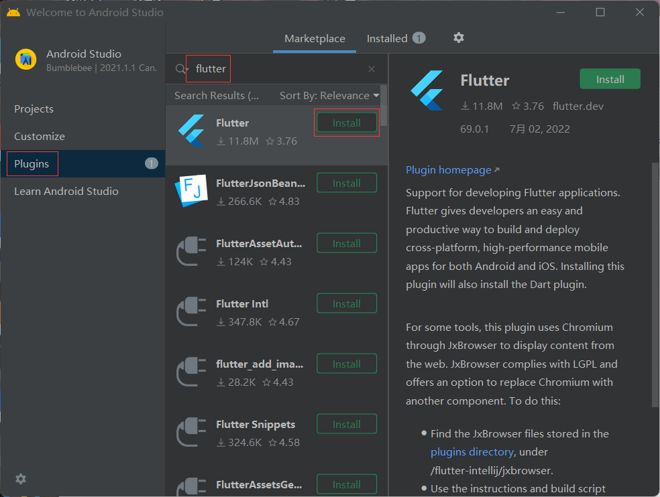The width and height of the screenshot is (660, 497).
Task: Open Projects in the sidebar
Action: pos(83,109)
